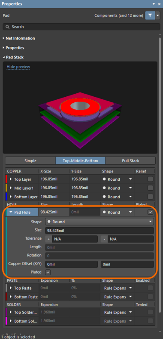The image size is (163, 339).
Task: Expand the Top Paste row
Action: click(11, 288)
